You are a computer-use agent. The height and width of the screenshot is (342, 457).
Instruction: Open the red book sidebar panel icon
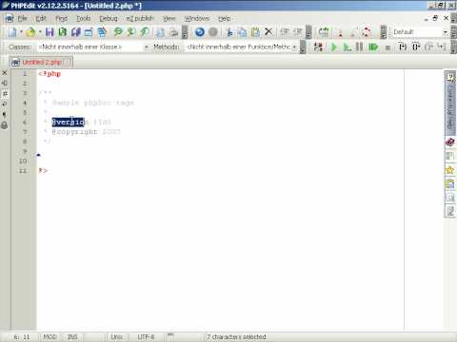point(450,142)
